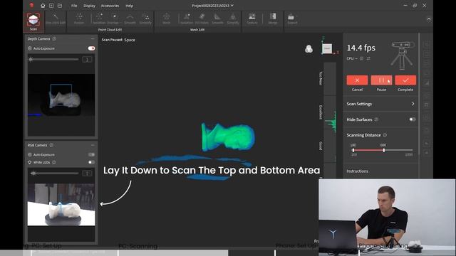
Task: Open the Help menu
Action: 130,6
